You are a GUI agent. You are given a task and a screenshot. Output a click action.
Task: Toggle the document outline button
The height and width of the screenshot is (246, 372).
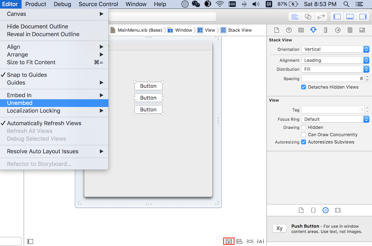(30, 241)
